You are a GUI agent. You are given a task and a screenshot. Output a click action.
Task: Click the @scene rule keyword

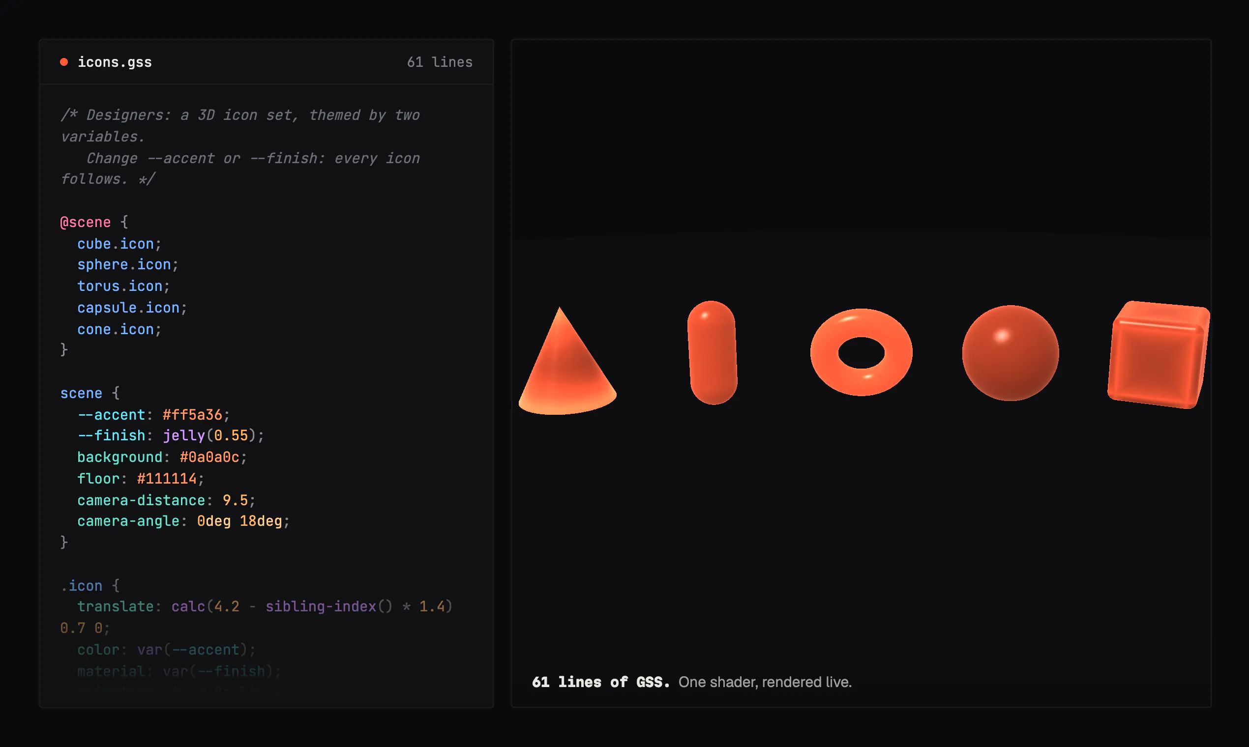(x=85, y=222)
